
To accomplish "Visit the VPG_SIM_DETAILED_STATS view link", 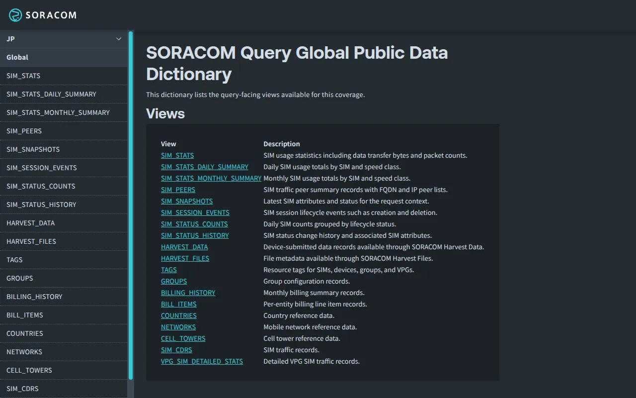I will pos(202,361).
